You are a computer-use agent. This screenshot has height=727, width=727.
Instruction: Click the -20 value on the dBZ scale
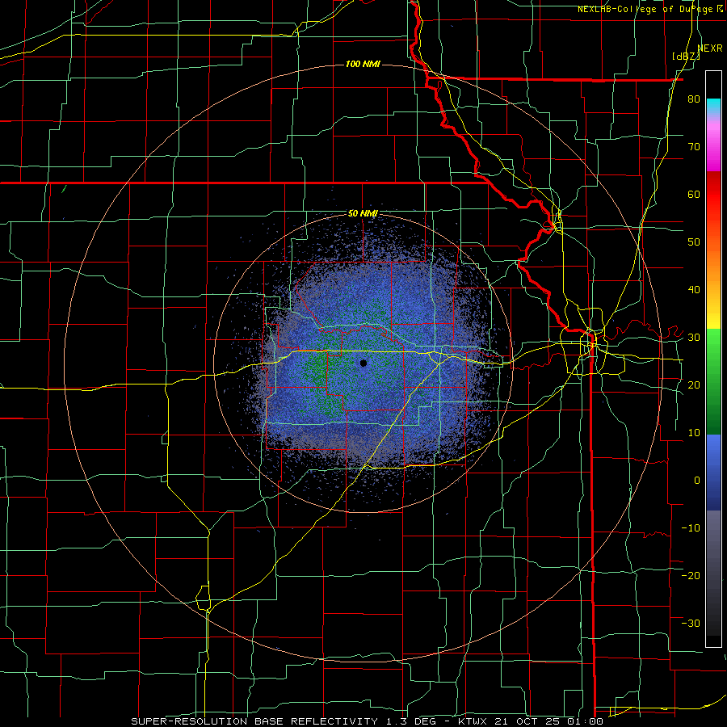(691, 575)
